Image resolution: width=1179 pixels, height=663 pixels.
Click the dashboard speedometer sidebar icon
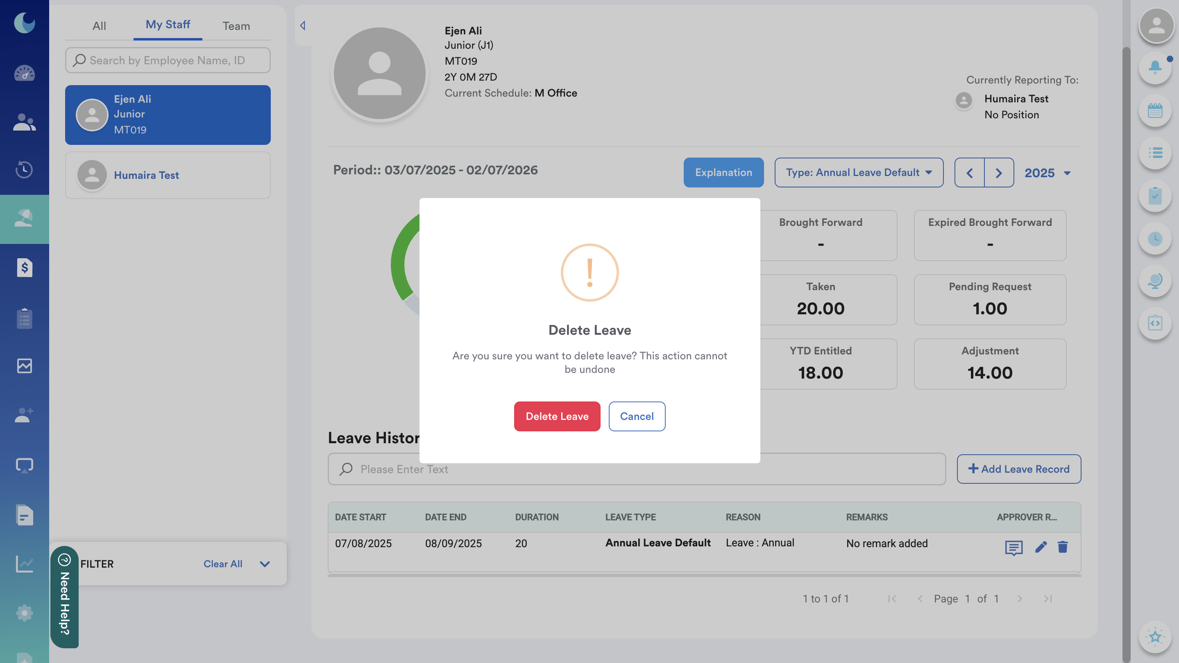(x=24, y=73)
